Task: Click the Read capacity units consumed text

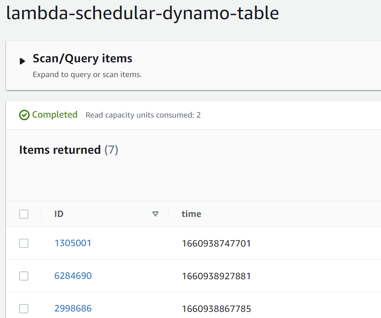Action: pos(143,115)
